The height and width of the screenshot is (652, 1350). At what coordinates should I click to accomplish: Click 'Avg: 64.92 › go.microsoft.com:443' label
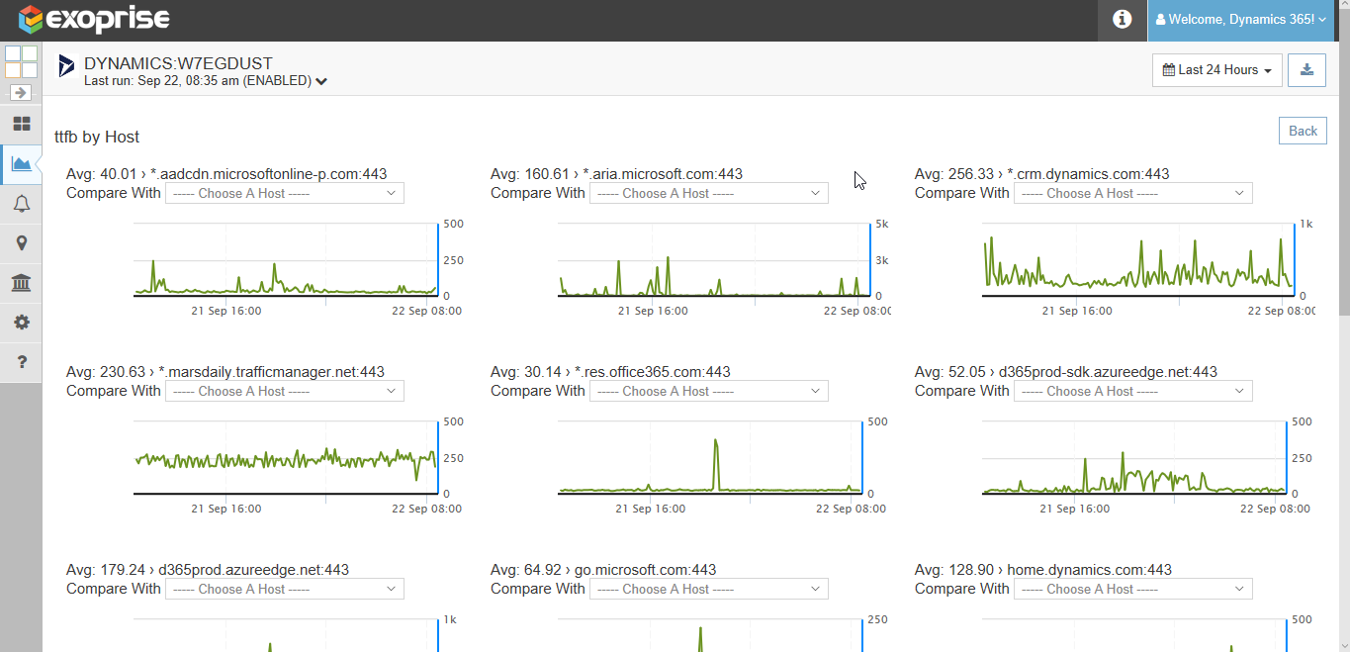pyautogui.click(x=603, y=570)
